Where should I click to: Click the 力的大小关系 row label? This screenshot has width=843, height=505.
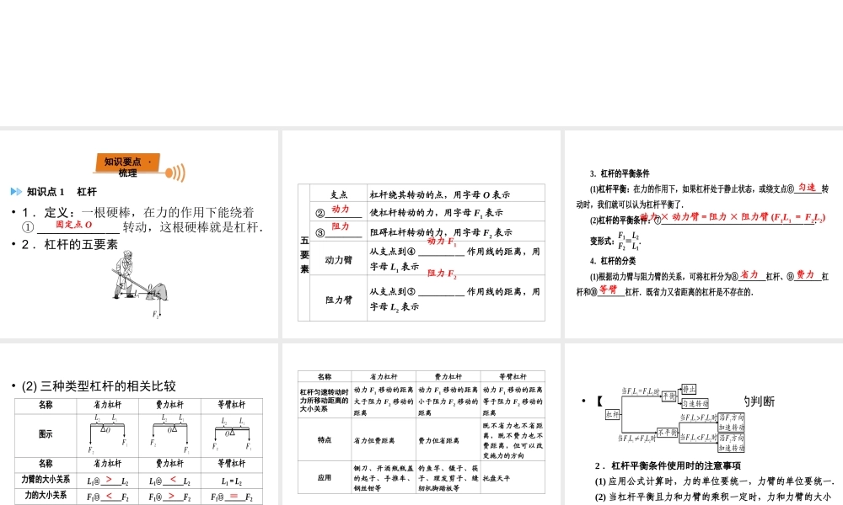click(x=46, y=496)
